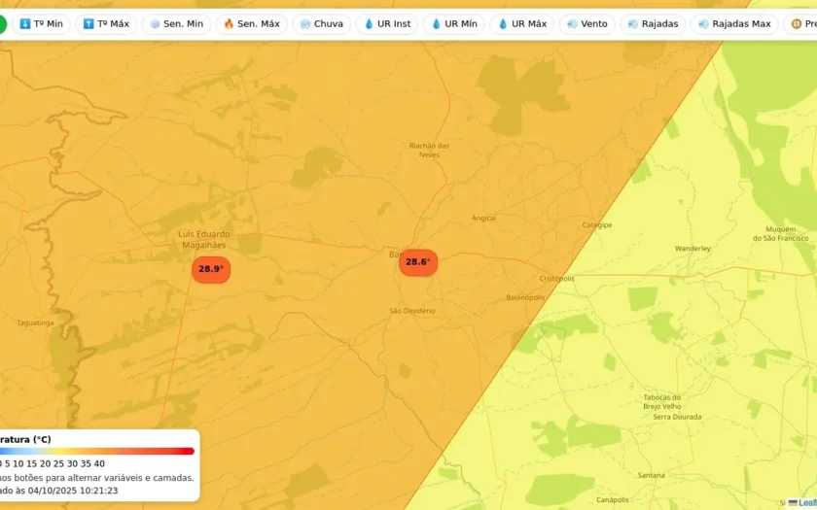Screen dimensions: 817x510
Task: Enable the Rajadas Max layer
Action: (734, 24)
